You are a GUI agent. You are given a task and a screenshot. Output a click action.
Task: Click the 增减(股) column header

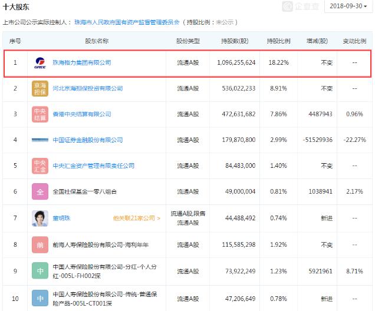[x=317, y=41]
